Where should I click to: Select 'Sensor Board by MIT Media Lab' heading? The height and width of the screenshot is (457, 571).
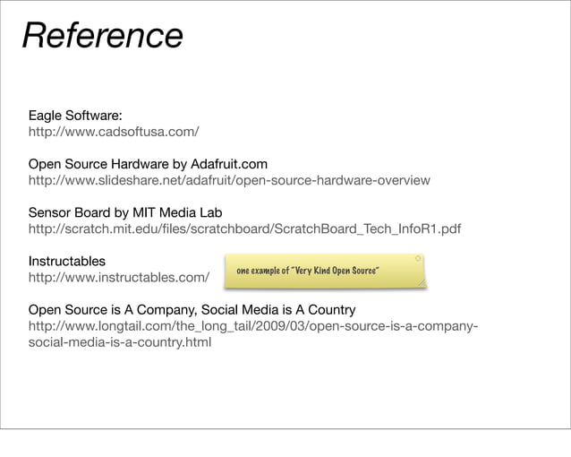tap(124, 212)
